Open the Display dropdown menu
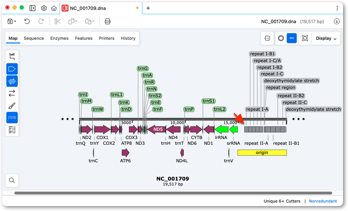 326,39
